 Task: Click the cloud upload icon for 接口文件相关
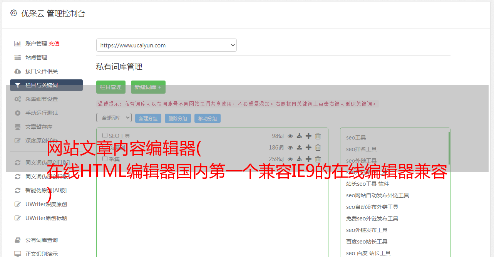click(x=17, y=71)
